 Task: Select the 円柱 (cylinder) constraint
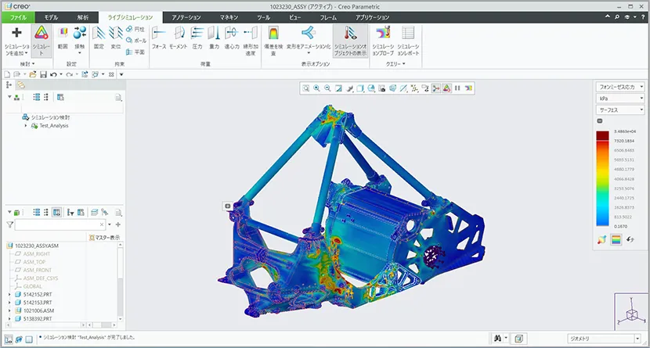pyautogui.click(x=135, y=29)
